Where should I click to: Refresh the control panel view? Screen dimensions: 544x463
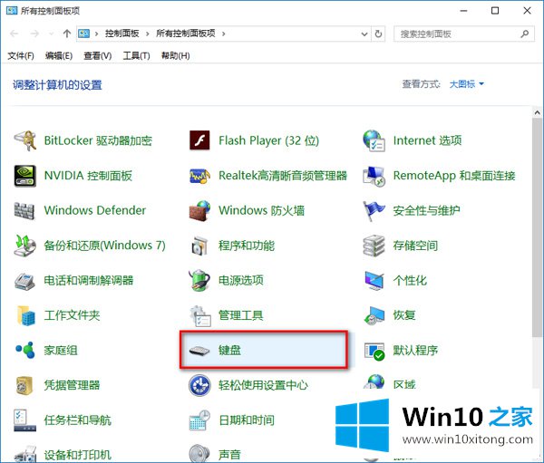(378, 34)
